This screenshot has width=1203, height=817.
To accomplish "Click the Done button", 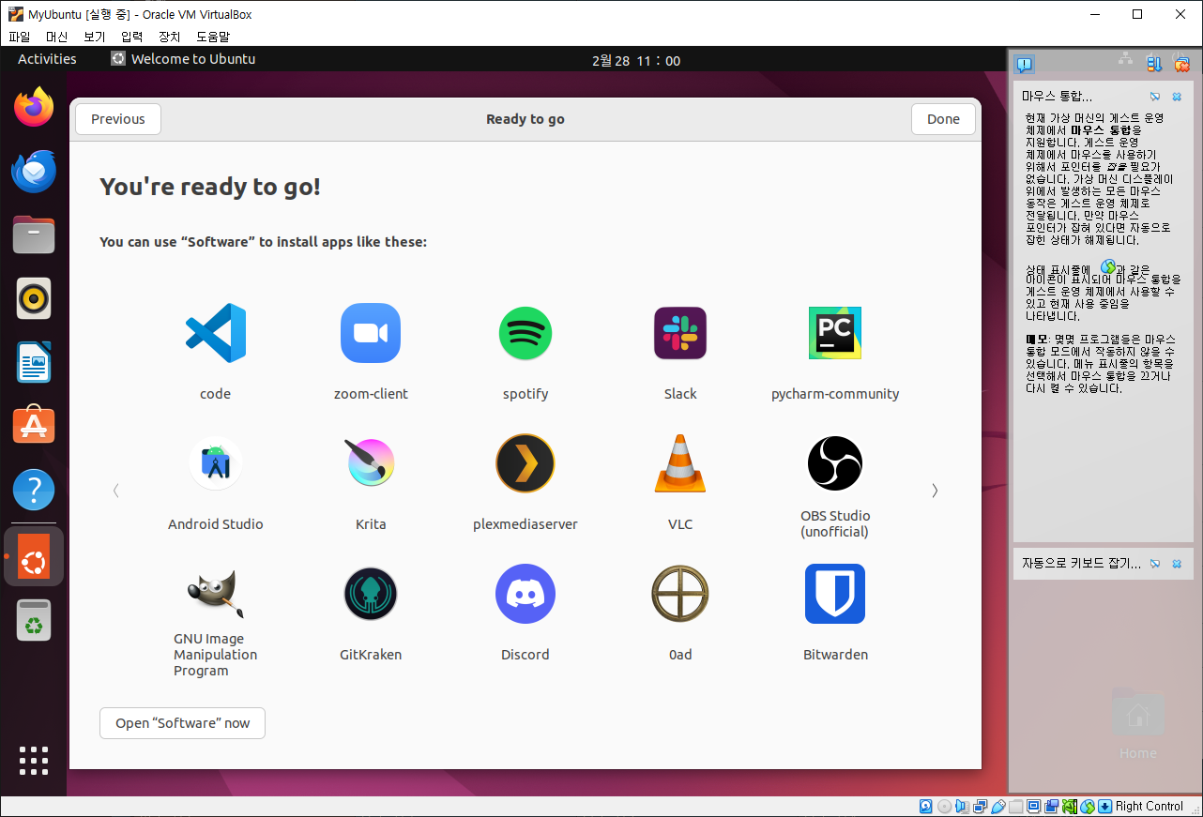I will point(943,119).
